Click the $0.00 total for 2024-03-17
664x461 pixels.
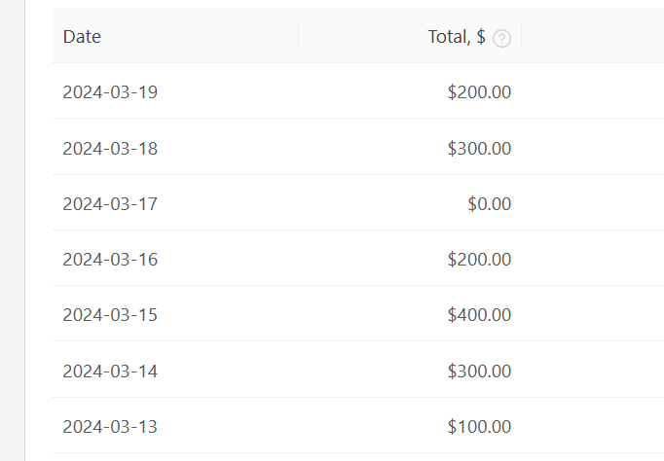[490, 203]
